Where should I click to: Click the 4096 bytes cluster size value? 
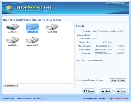108,42
